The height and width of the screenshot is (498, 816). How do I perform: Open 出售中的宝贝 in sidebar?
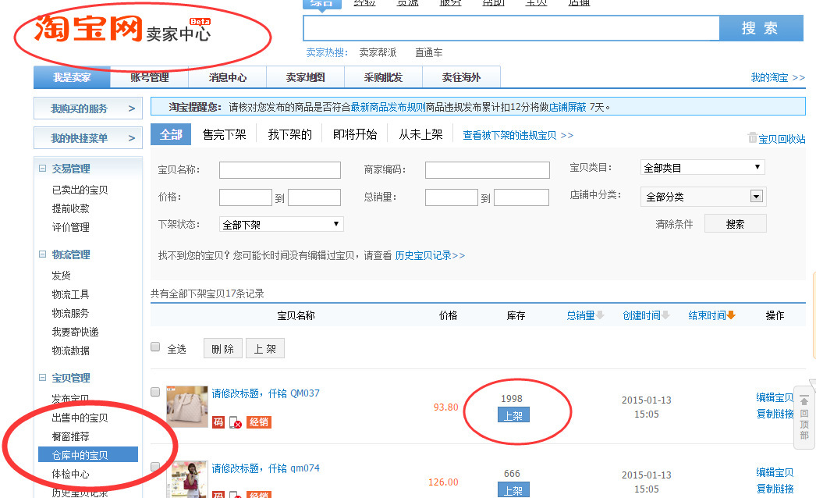pyautogui.click(x=80, y=418)
